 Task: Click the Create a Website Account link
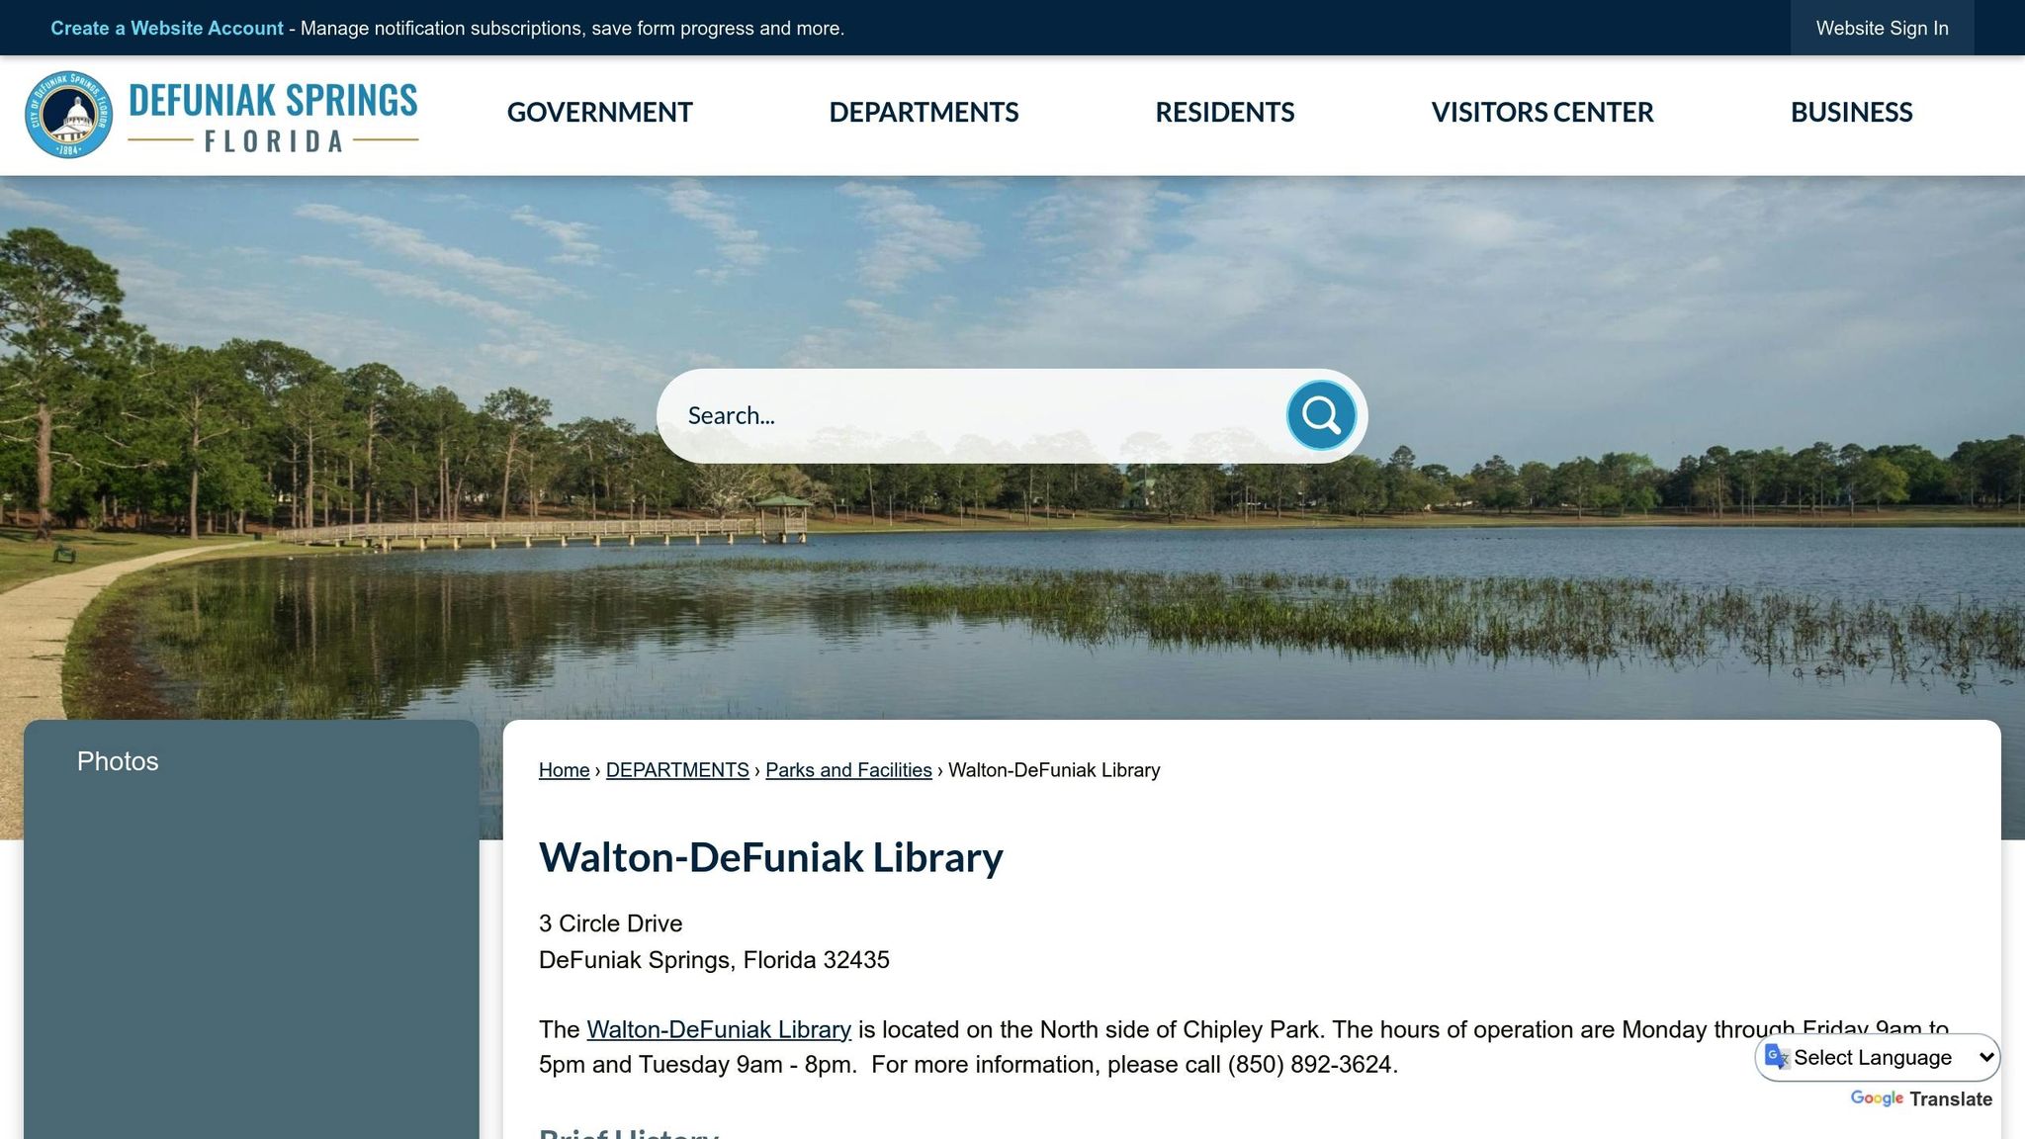(x=166, y=29)
